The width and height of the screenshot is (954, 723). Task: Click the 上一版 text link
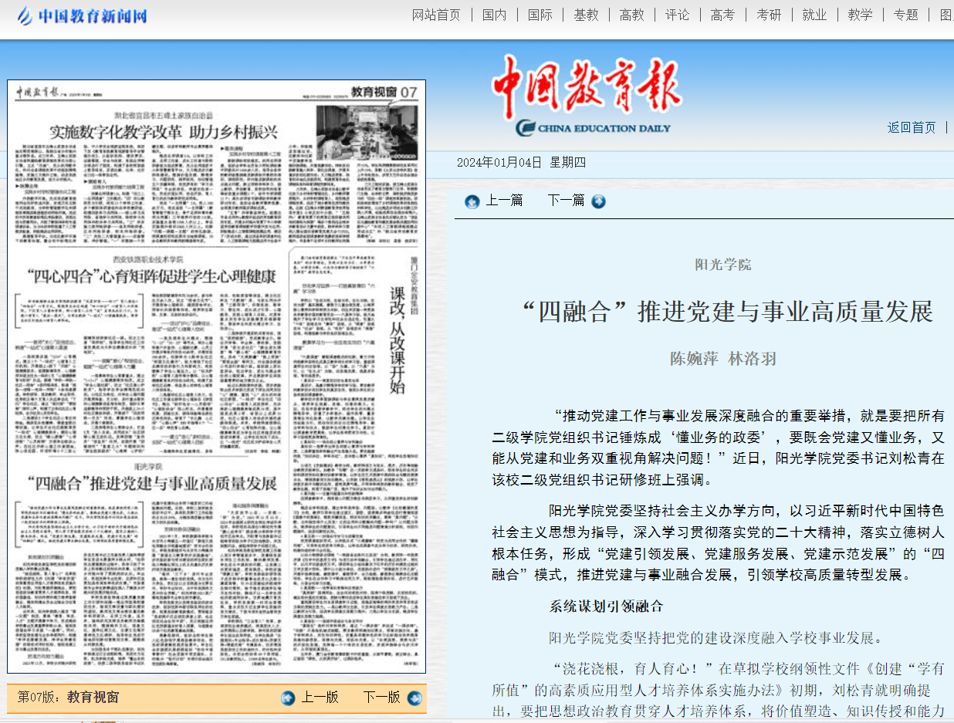tap(320, 698)
